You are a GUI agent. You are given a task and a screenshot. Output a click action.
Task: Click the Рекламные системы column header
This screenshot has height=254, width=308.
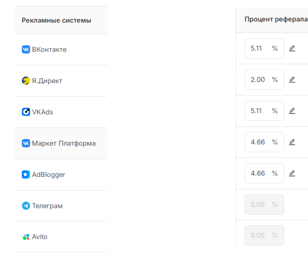pos(56,20)
